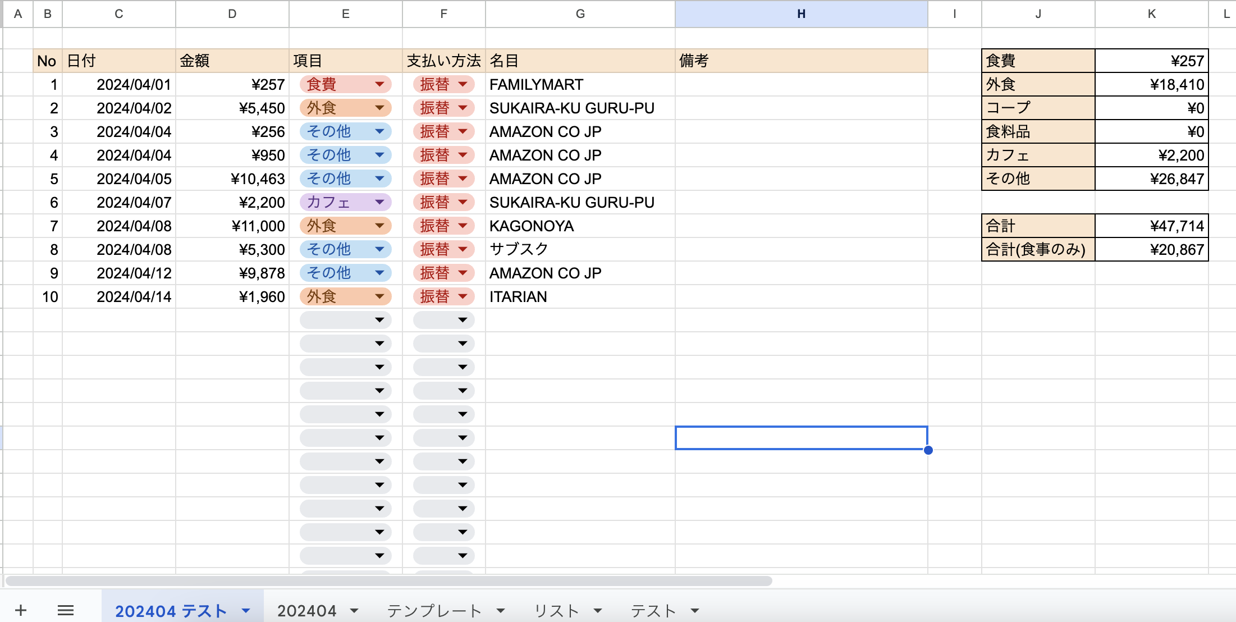
Task: Click the テンプレート tab menu arrow
Action: pyautogui.click(x=501, y=611)
